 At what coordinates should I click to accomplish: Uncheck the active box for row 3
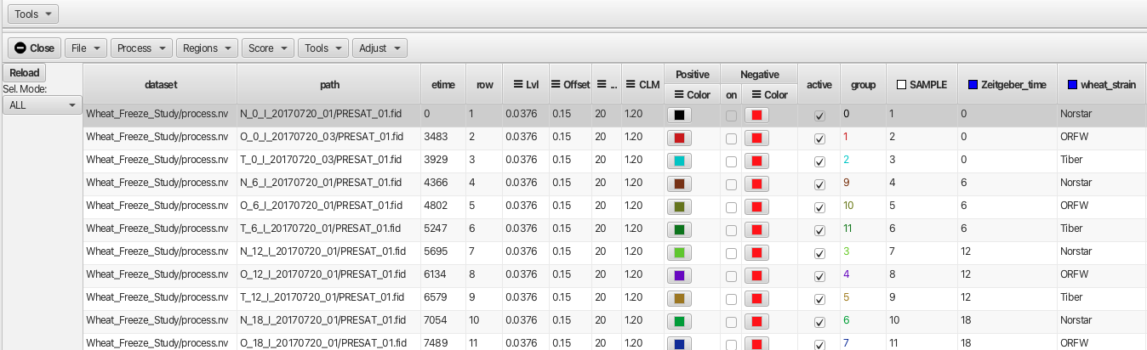coord(819,161)
